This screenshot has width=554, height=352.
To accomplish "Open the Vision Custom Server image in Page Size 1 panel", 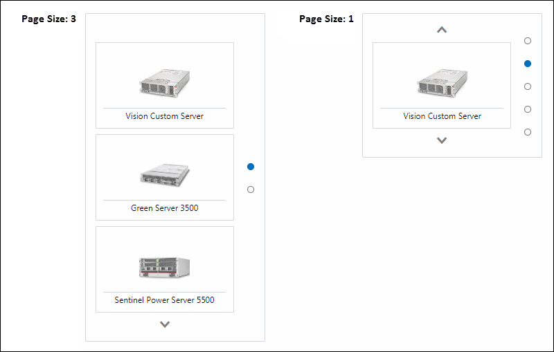I will pyautogui.click(x=442, y=82).
